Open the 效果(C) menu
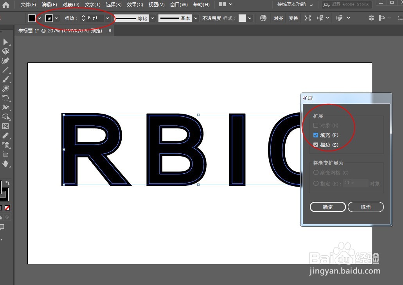403x285 pixels. 135,5
